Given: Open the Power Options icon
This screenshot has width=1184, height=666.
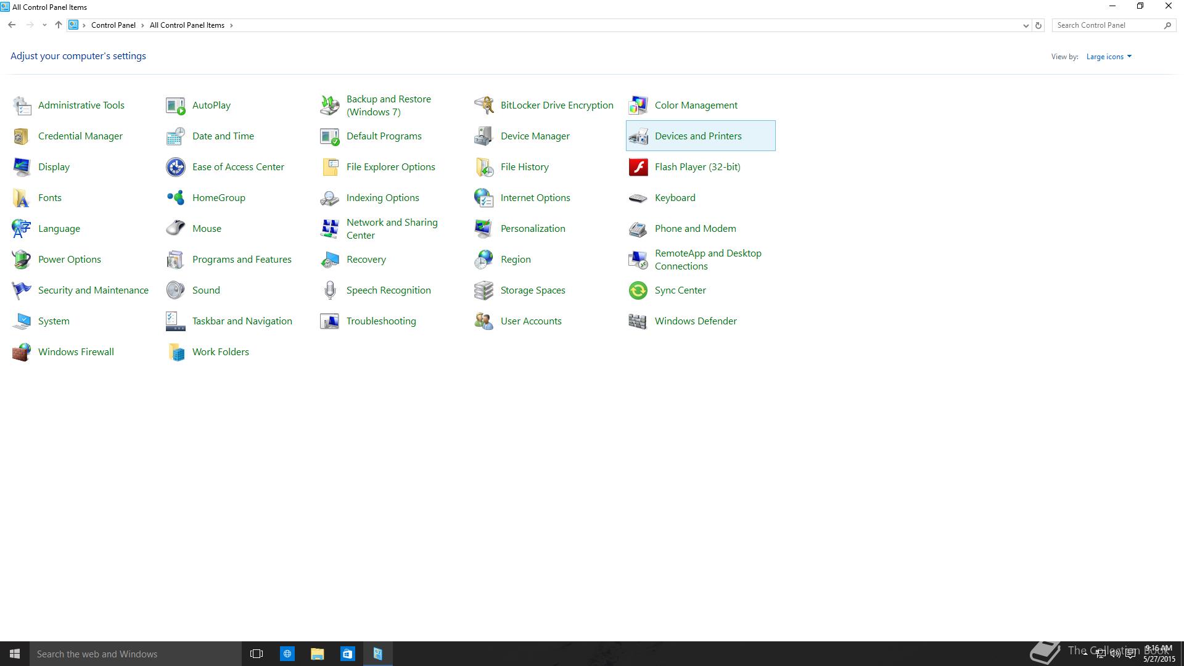Looking at the screenshot, I should click(22, 260).
